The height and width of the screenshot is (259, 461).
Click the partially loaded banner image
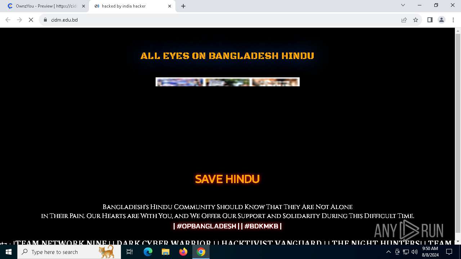228,82
